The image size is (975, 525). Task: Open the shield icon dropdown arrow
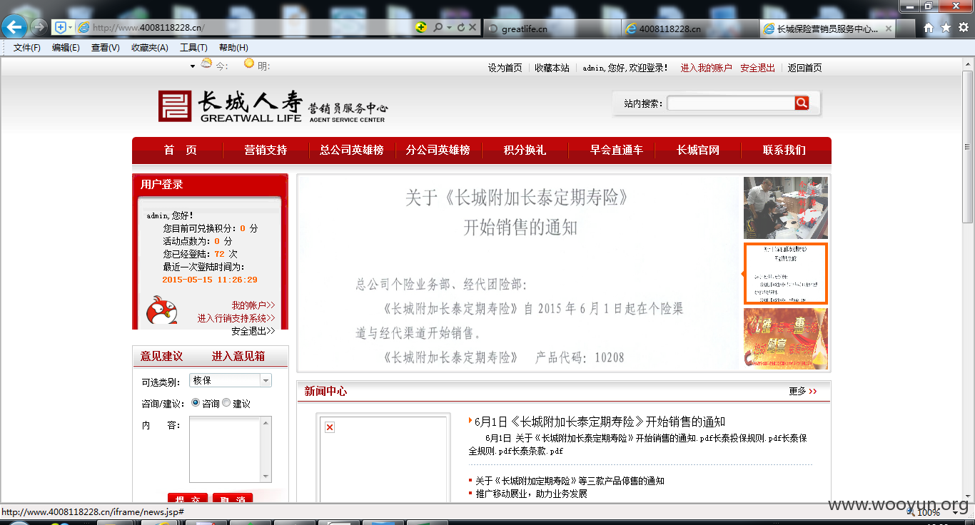[x=70, y=27]
